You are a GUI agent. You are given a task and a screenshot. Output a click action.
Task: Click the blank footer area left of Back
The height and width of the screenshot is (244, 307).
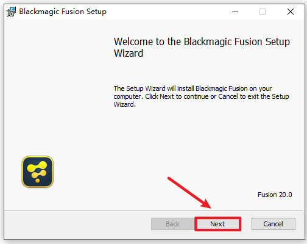pyautogui.click(x=77, y=224)
